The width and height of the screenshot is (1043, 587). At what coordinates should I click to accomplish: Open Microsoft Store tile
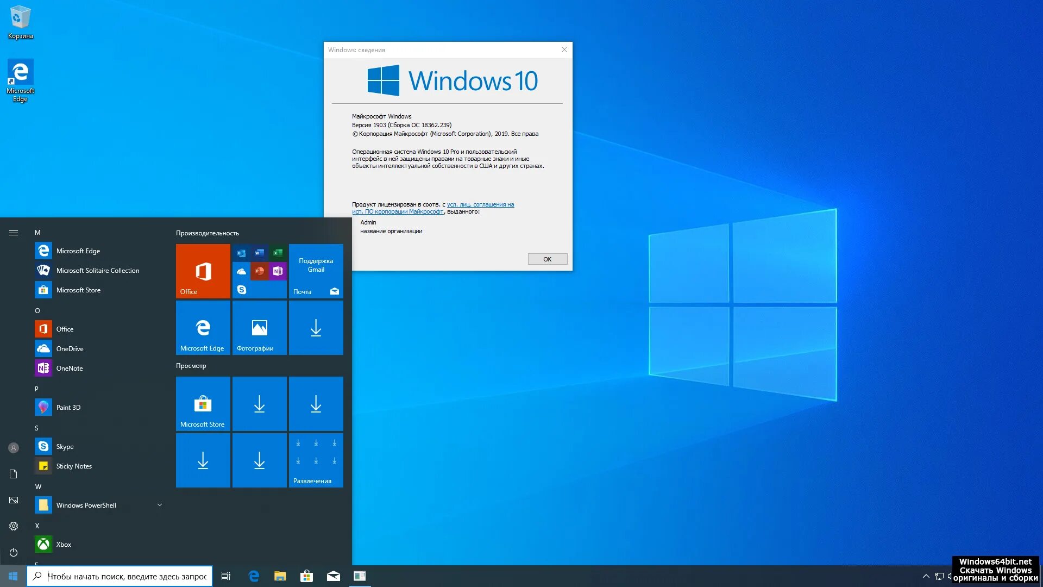202,403
